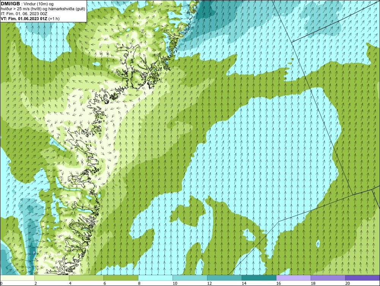The image size is (380, 286).
Task: Click the 'IT: Fim. 01. 06. 2023 00Z' line
Action: [24, 14]
